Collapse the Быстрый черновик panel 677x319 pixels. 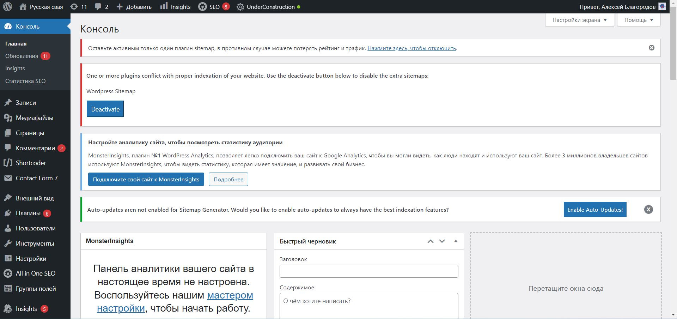point(456,241)
